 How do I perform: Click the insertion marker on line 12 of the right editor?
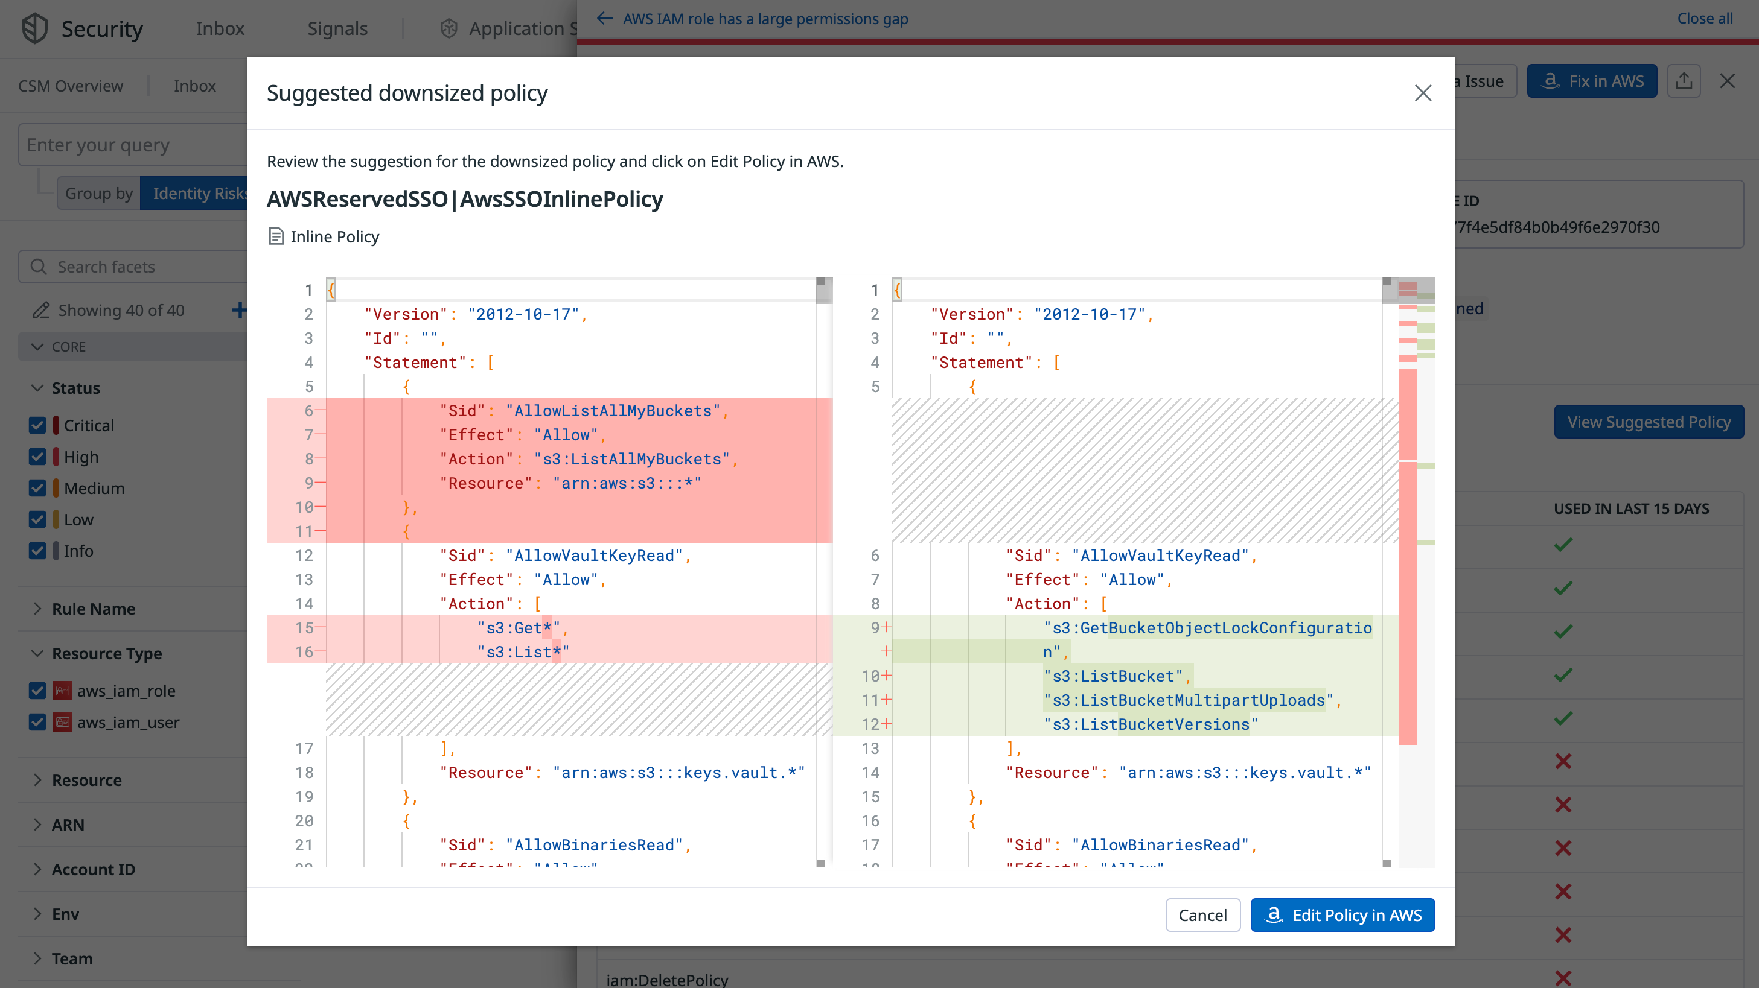886,724
